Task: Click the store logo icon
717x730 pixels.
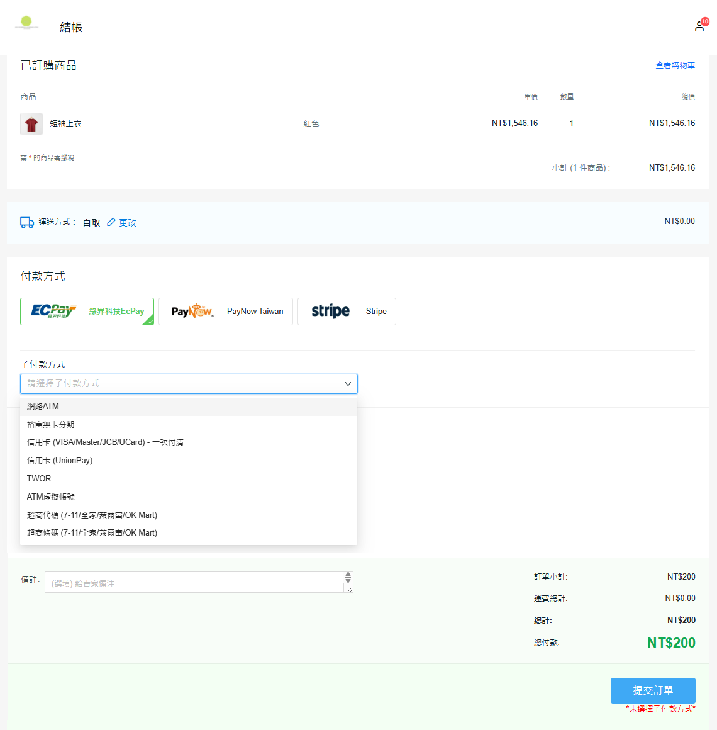Action: (x=26, y=23)
